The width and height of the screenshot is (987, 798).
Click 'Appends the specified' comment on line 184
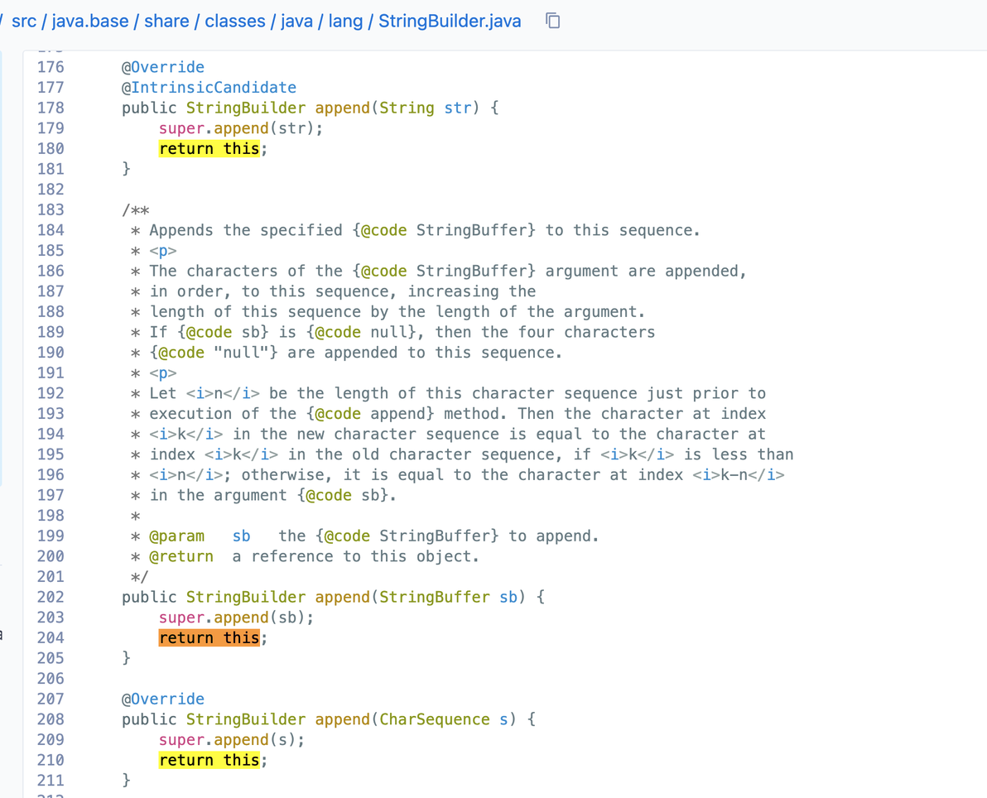coord(245,230)
